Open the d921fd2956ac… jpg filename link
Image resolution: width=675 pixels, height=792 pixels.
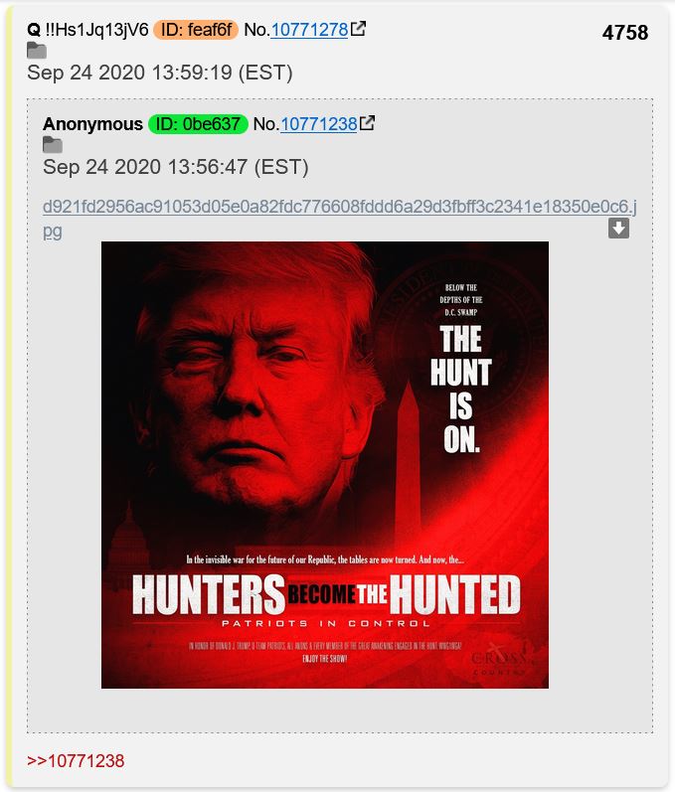[x=340, y=219]
